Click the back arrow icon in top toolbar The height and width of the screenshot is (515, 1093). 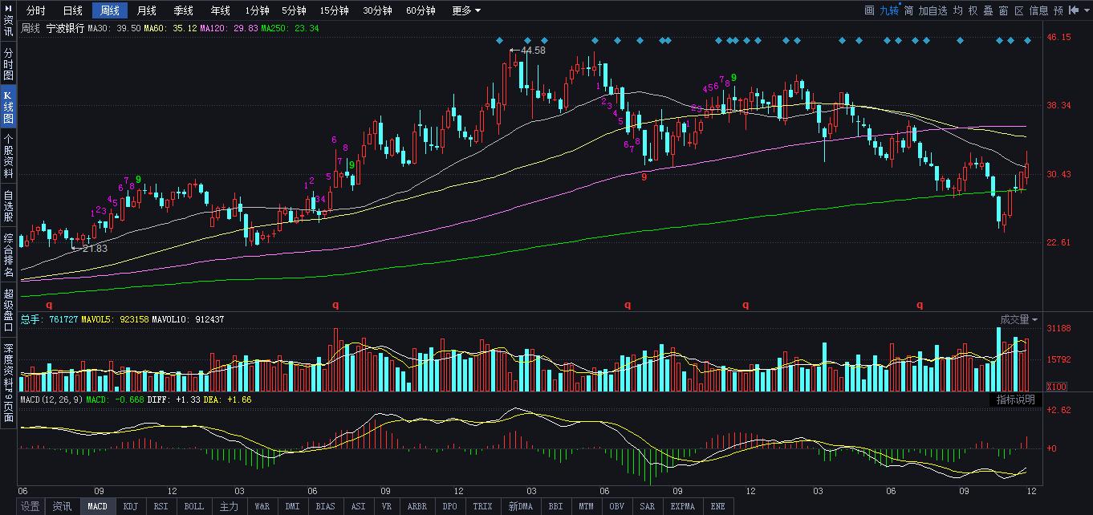1073,10
